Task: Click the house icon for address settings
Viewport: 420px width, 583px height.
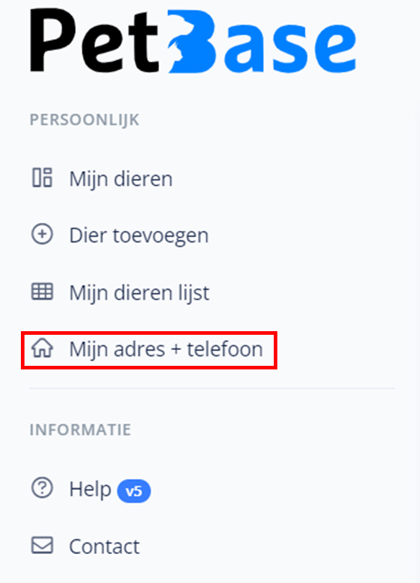Action: 42,349
